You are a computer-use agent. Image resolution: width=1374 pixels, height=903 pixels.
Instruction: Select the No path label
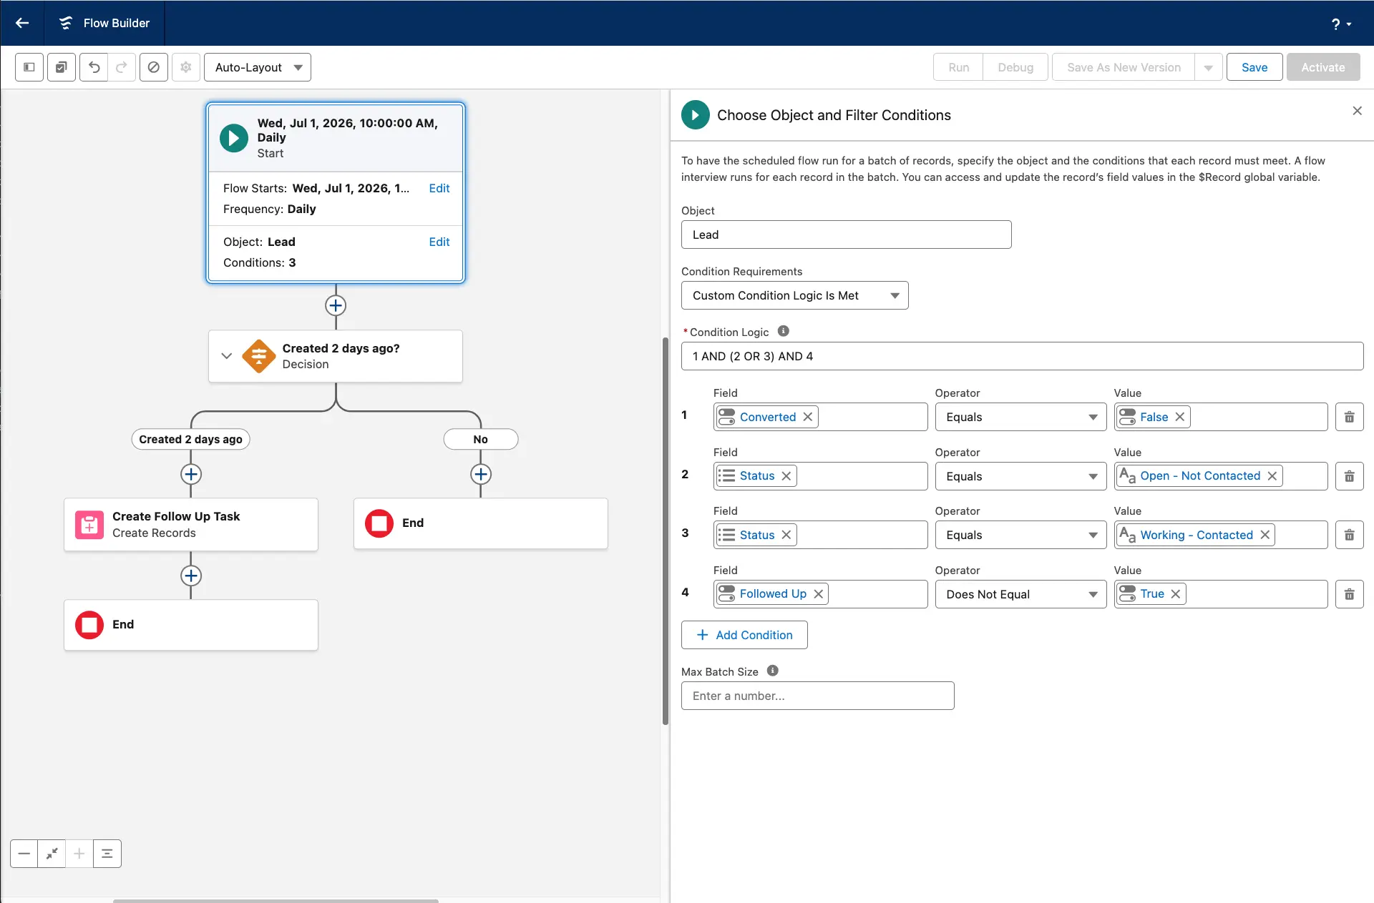click(481, 440)
